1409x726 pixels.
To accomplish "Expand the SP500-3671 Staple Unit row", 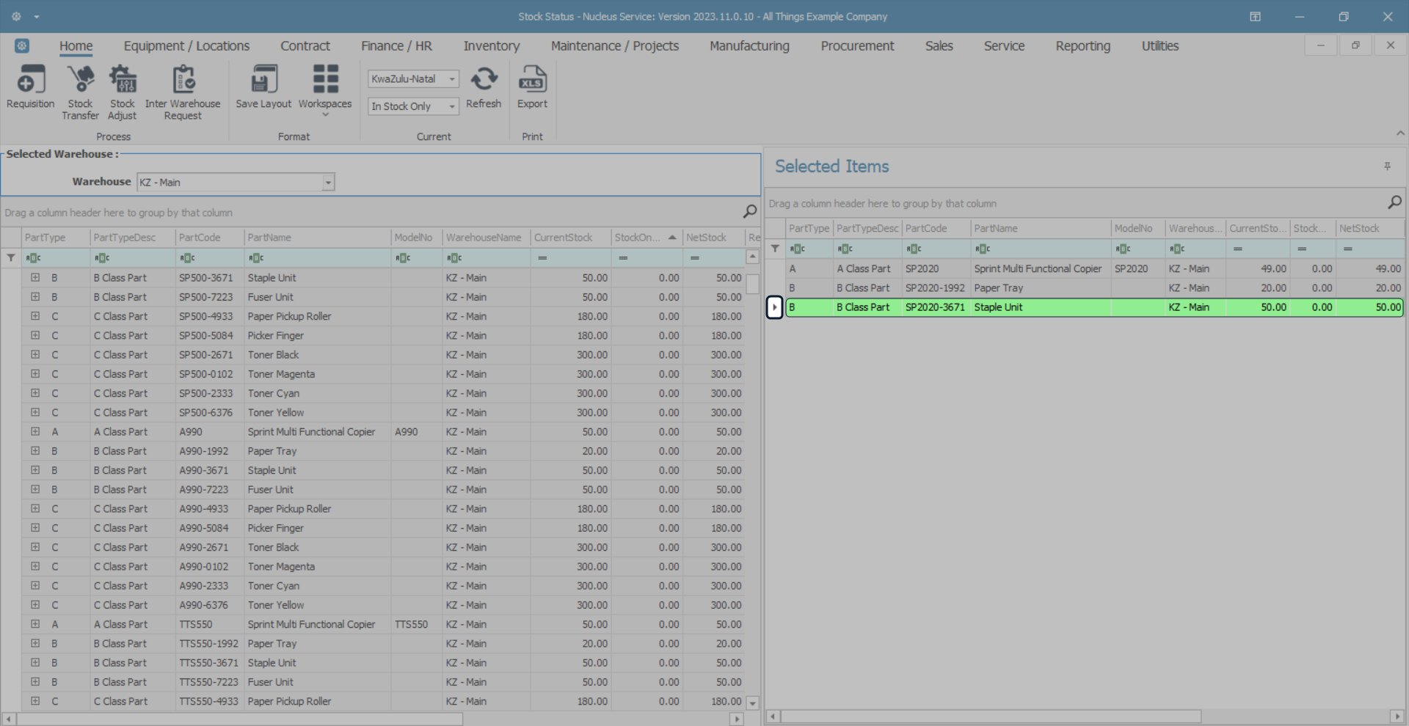I will tap(35, 278).
